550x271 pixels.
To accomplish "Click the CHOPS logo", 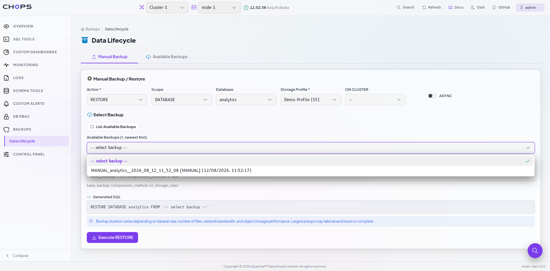I will (x=17, y=7).
